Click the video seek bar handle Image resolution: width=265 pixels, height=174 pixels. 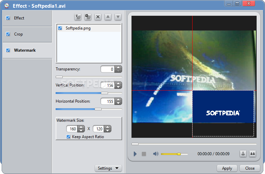[x=135, y=144]
